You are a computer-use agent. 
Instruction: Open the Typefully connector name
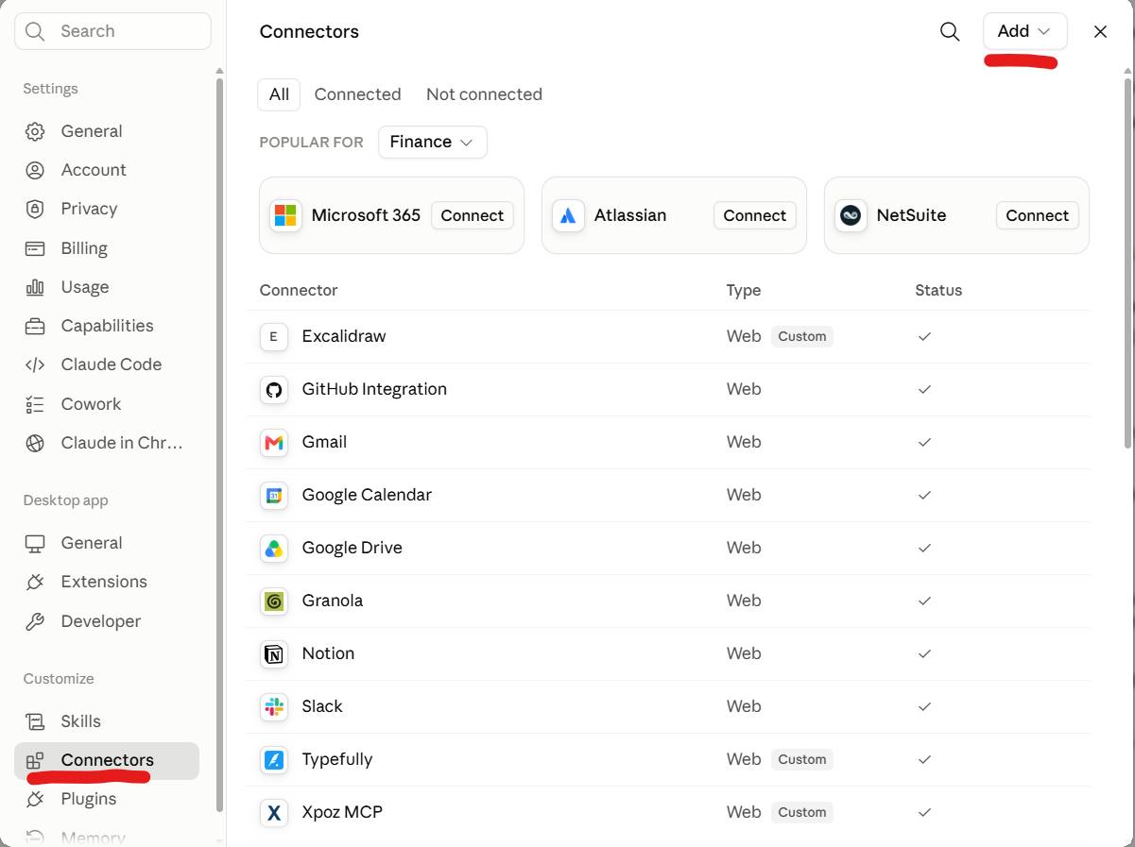pyautogui.click(x=336, y=759)
